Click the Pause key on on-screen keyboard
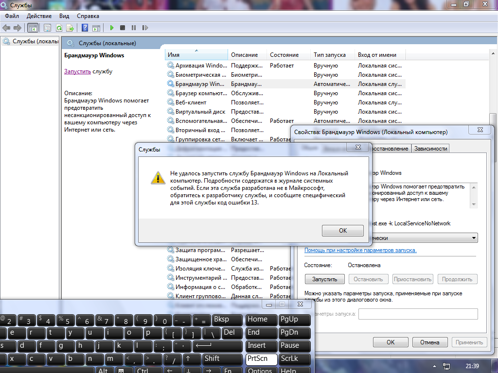The height and width of the screenshot is (373, 498). (294, 346)
